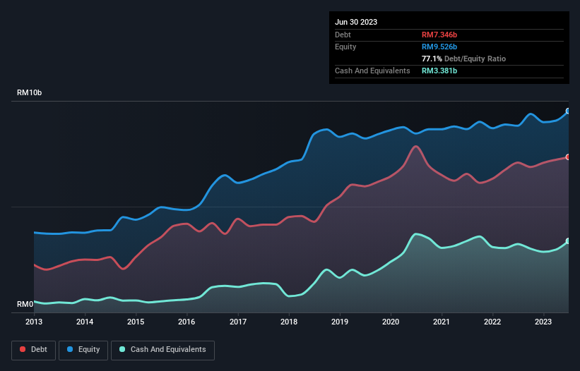580x371 pixels.
Task: Select the RM9.526b equity value
Action: point(439,47)
